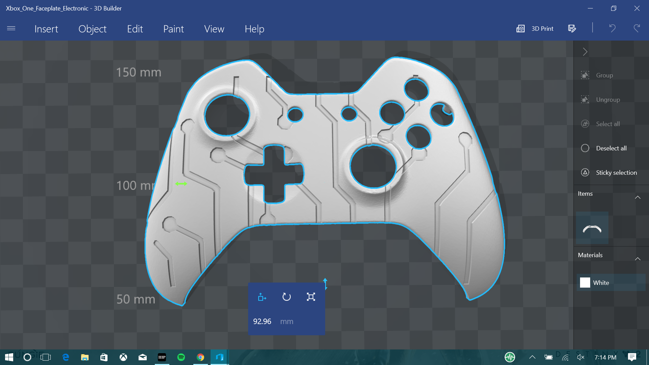Open Google Chrome from taskbar

click(200, 357)
